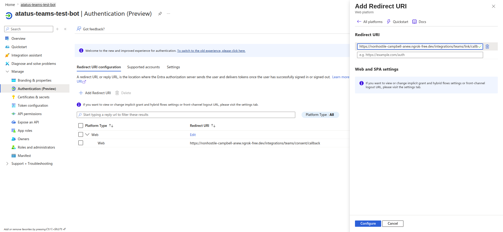Switch to the Redirect URI configuration tab
Screen dimensions: 503x232
99,67
